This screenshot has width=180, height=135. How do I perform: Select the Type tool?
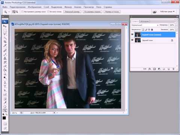[x=5, y=86]
